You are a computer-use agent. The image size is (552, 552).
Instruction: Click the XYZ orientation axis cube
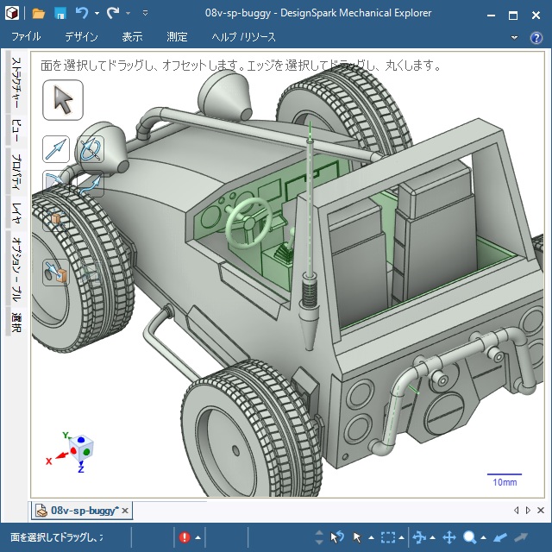pyautogui.click(x=80, y=448)
